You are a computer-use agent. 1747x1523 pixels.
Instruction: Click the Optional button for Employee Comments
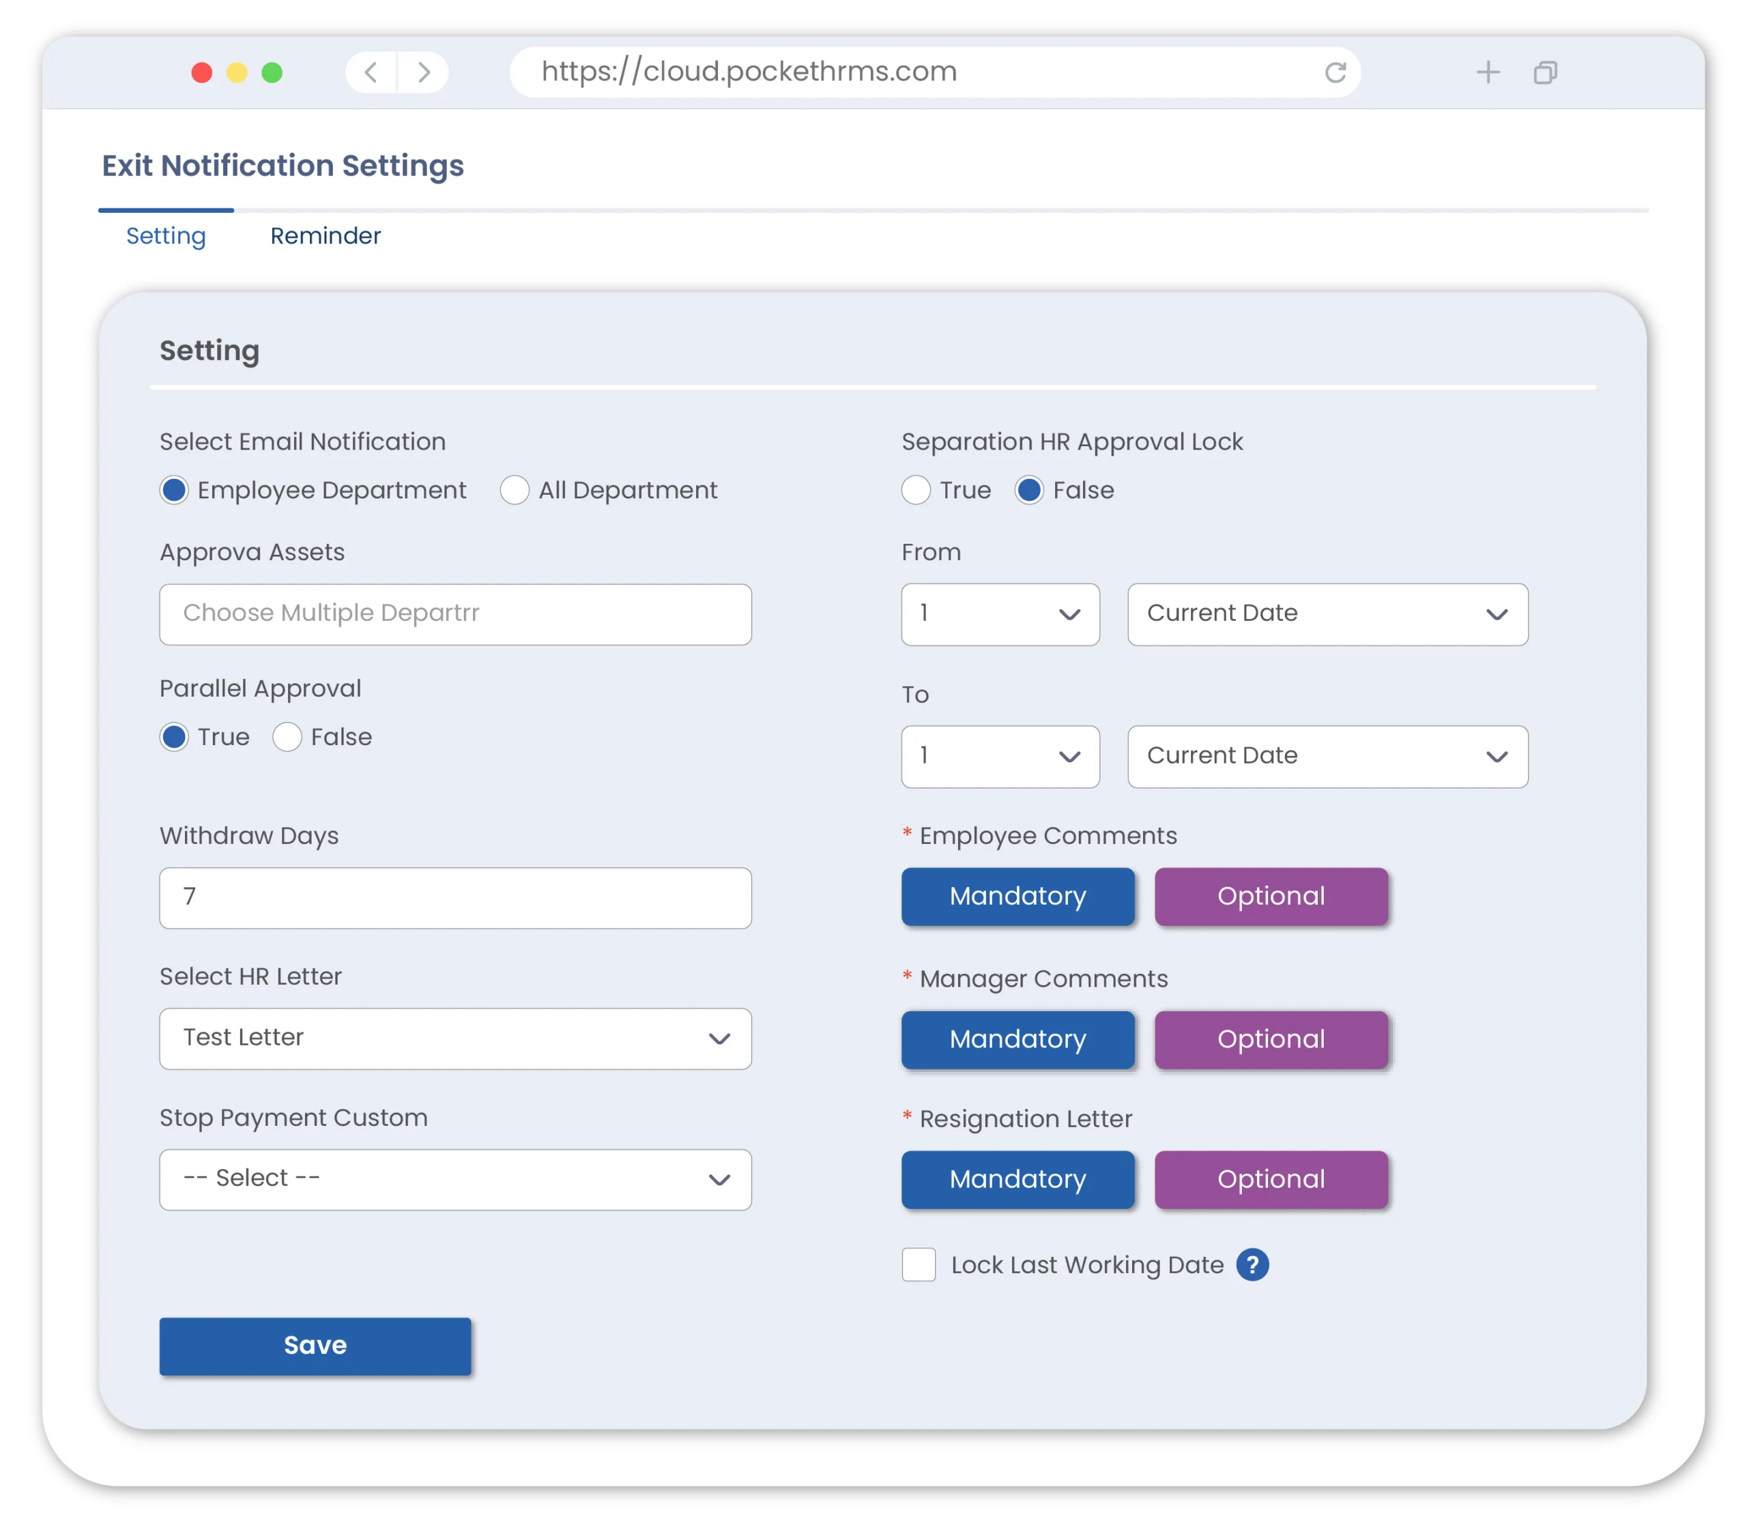pos(1271,895)
